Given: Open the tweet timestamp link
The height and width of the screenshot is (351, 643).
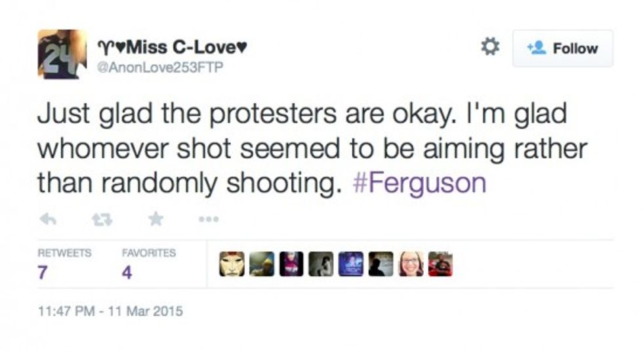Looking at the screenshot, I should (x=110, y=311).
